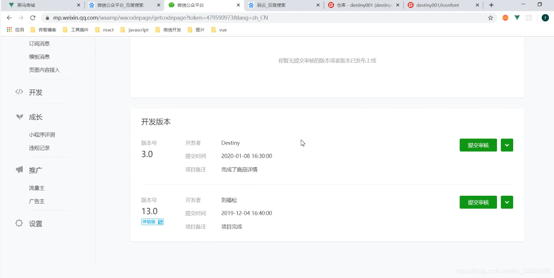
Task: Open the 设置 sidebar section
Action: click(x=35, y=224)
